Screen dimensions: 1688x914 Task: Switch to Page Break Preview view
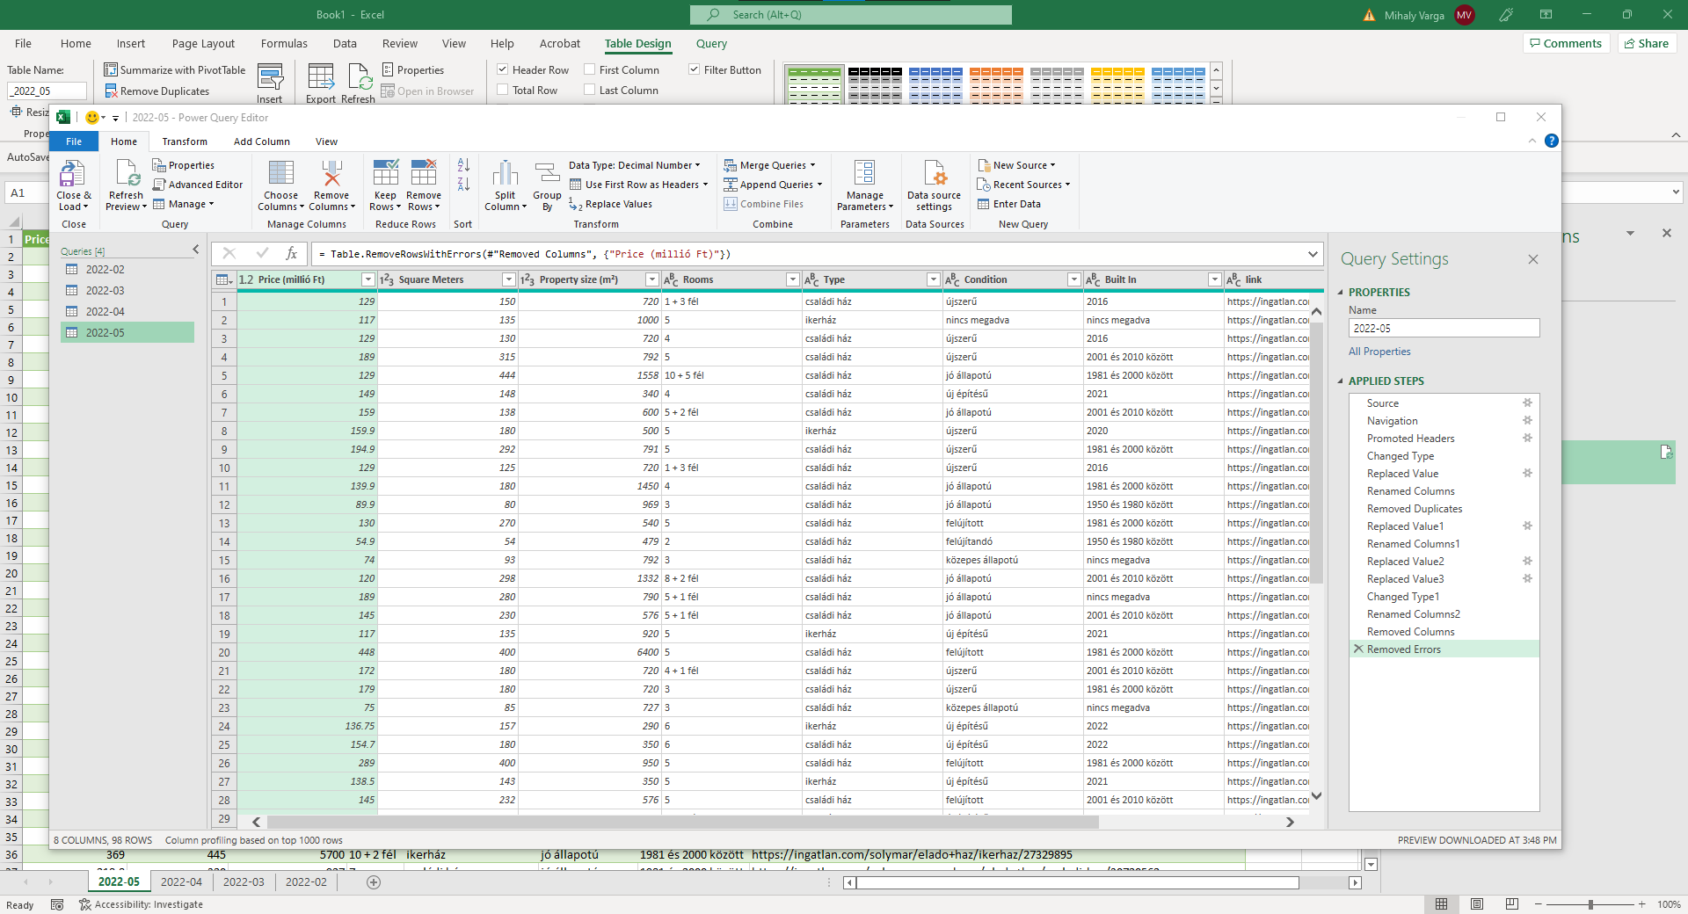pyautogui.click(x=1511, y=903)
